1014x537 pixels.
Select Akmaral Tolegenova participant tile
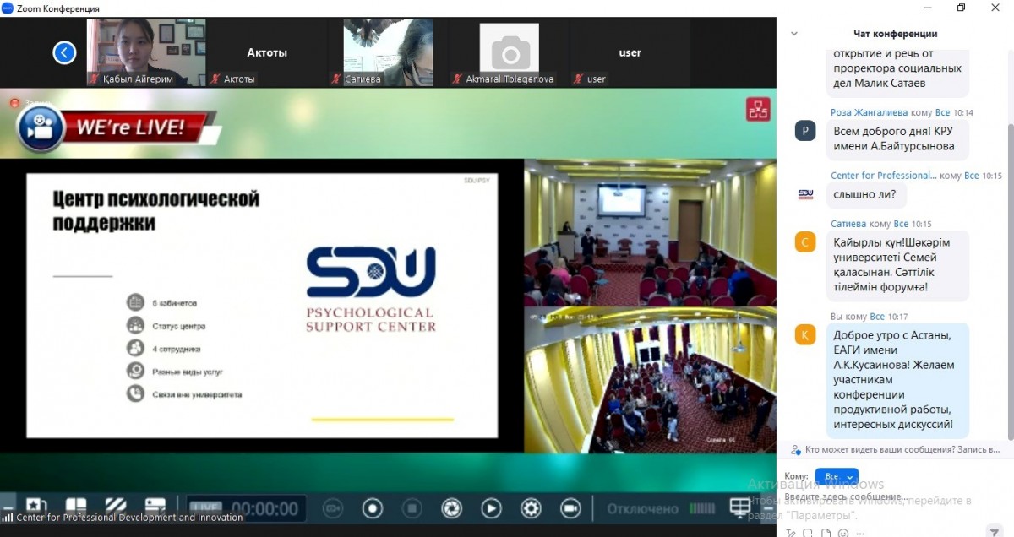[x=509, y=52]
